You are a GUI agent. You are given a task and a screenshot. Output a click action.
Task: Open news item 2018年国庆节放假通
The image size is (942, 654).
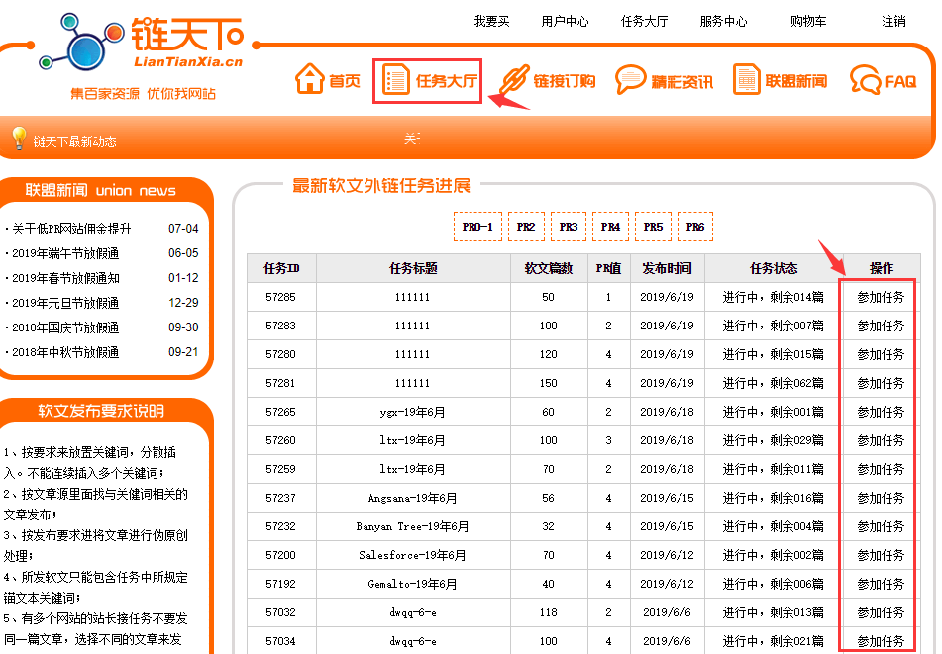pyautogui.click(x=65, y=327)
